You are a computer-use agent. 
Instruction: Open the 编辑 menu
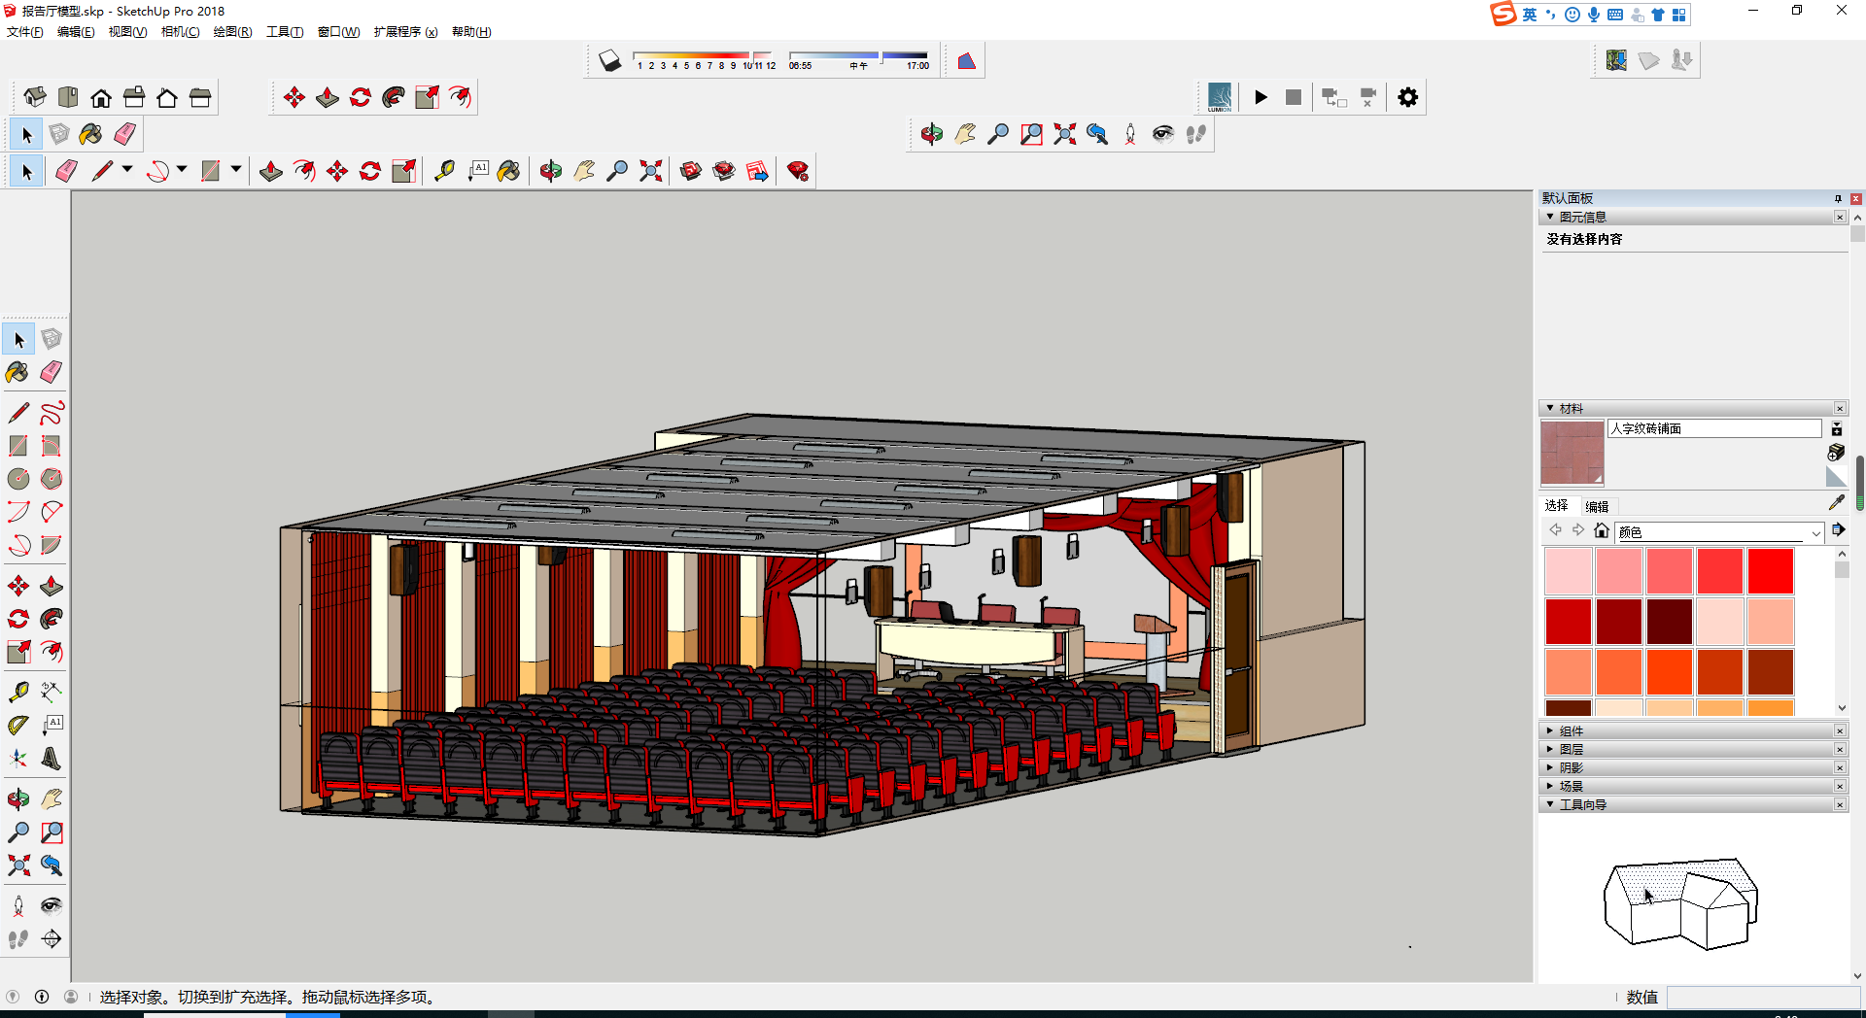click(76, 32)
